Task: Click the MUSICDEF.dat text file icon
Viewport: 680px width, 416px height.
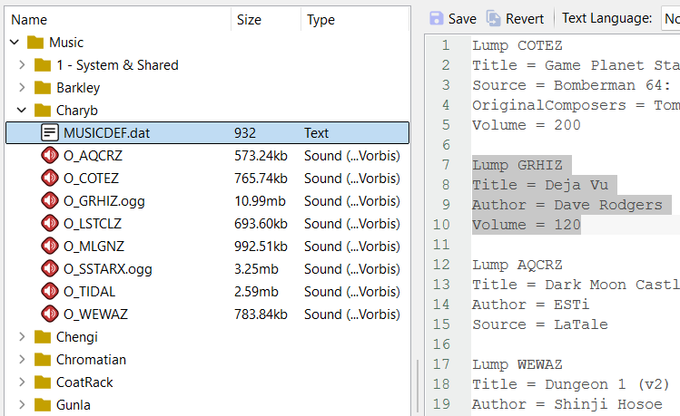Action: (x=49, y=132)
